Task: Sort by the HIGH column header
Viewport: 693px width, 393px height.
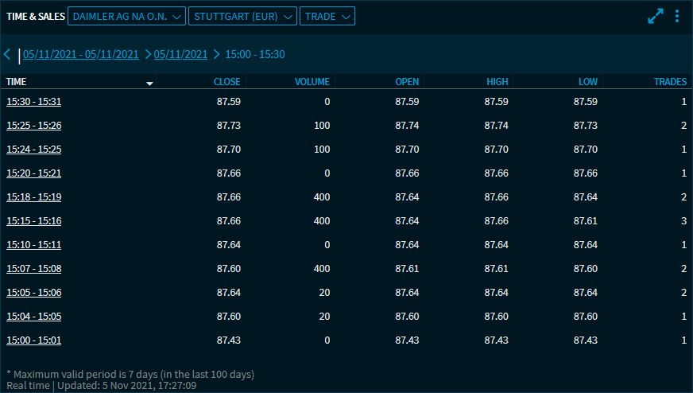Action: (x=497, y=82)
